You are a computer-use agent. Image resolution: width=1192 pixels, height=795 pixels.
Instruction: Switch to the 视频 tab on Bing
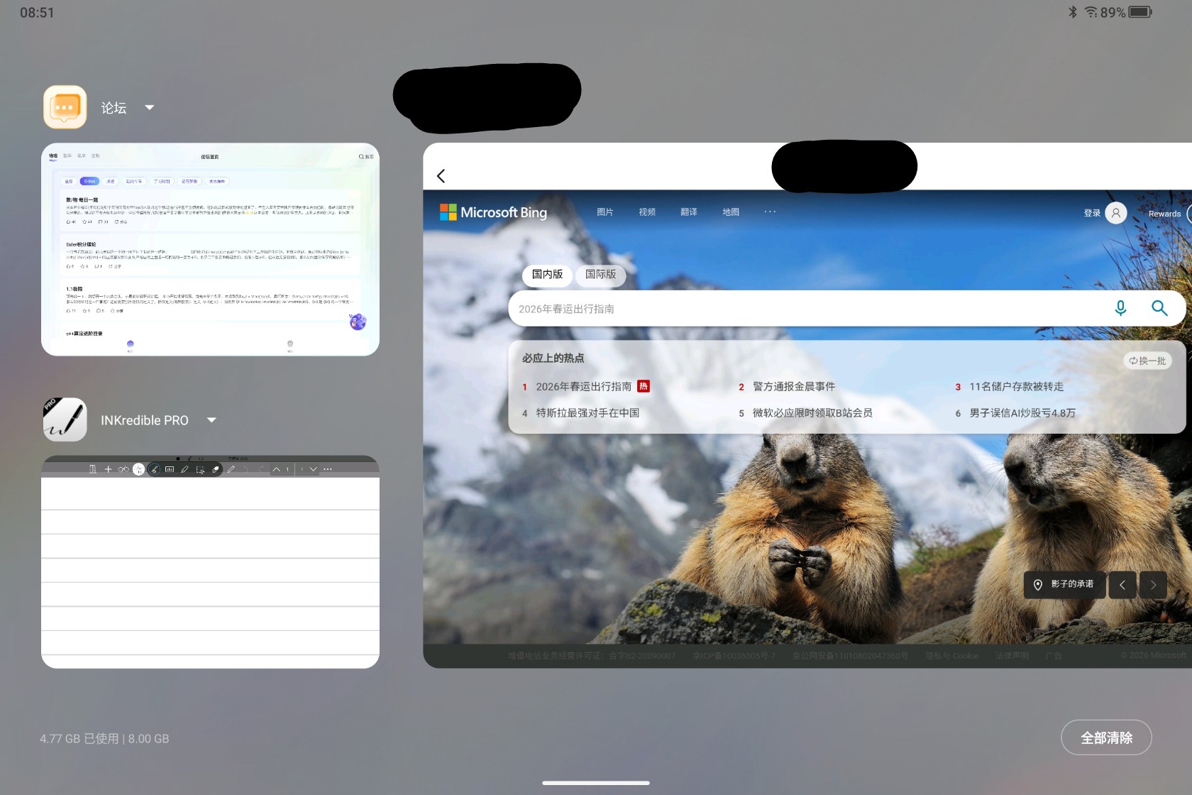click(646, 212)
